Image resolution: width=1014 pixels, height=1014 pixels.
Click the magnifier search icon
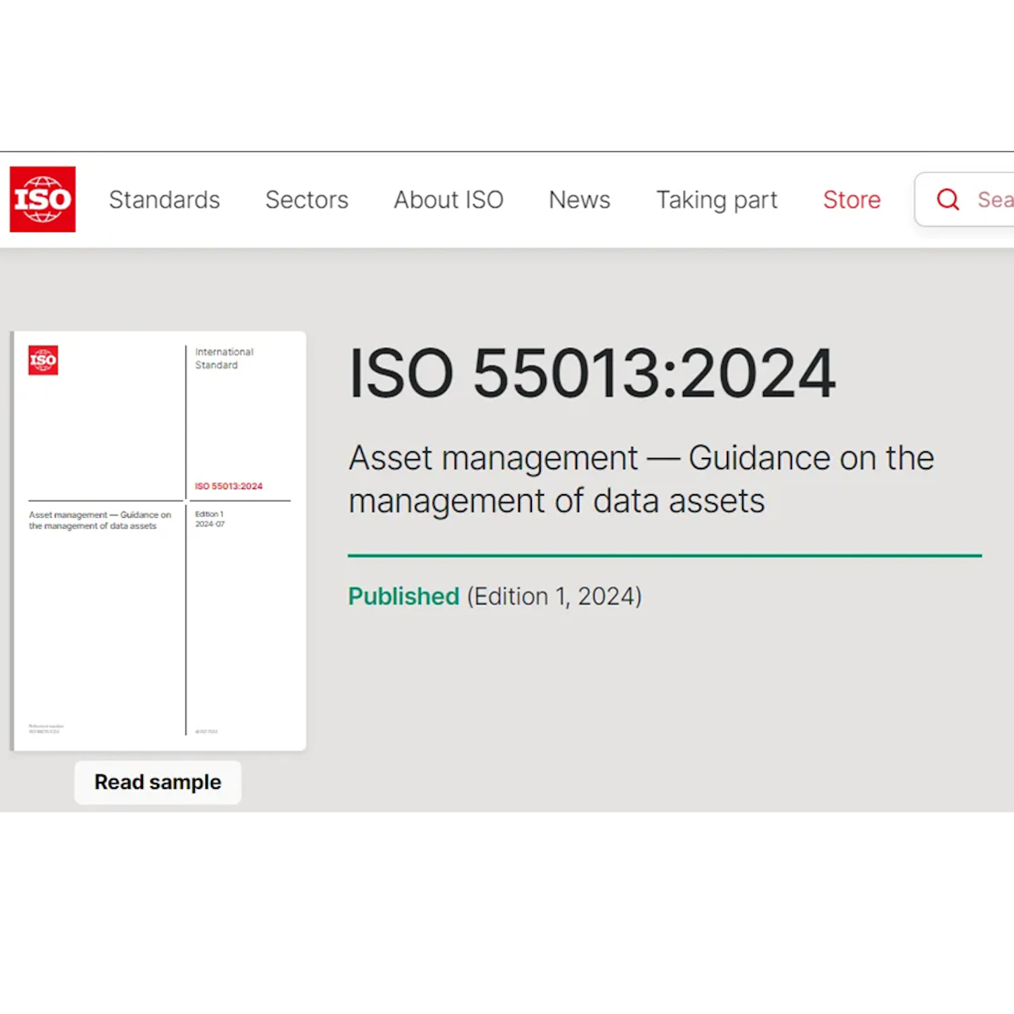(948, 200)
